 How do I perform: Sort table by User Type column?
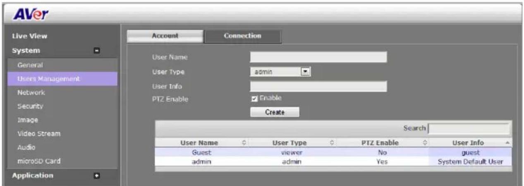point(294,143)
